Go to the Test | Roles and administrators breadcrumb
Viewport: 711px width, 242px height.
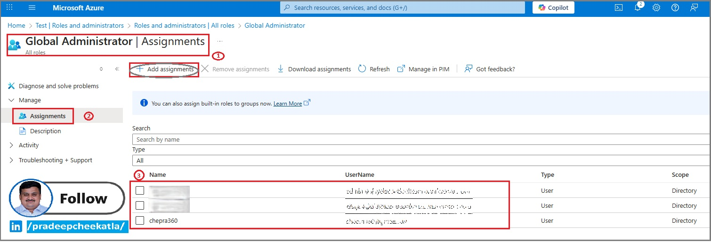click(x=80, y=25)
